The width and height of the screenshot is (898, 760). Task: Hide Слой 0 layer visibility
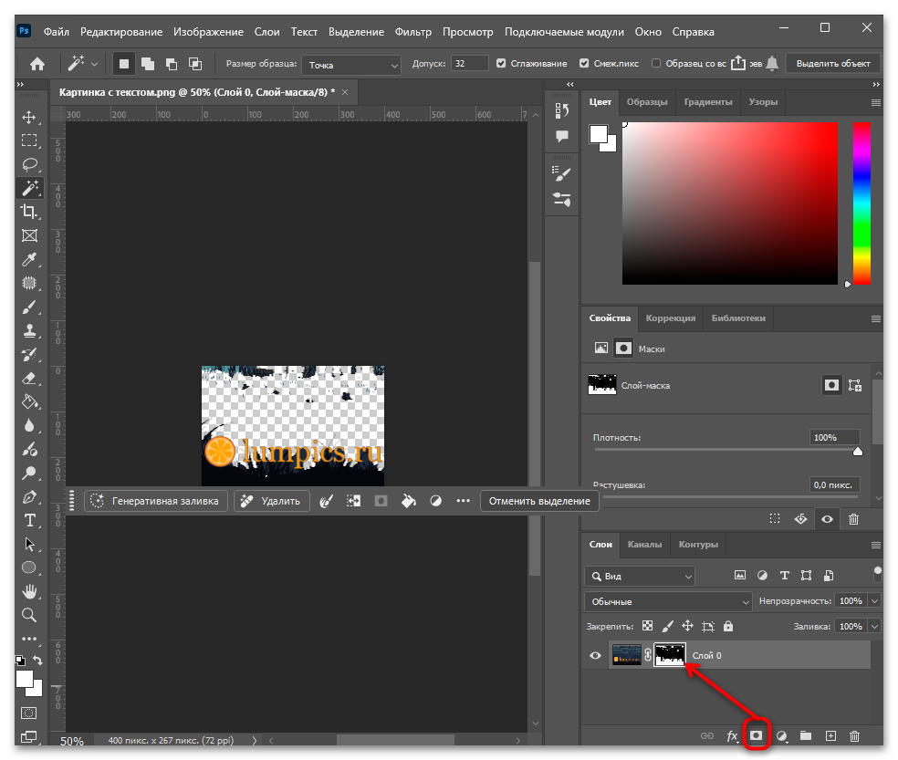(x=595, y=656)
